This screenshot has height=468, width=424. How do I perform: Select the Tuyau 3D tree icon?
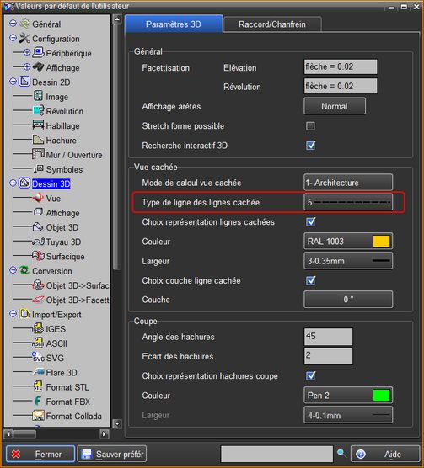pos(38,242)
